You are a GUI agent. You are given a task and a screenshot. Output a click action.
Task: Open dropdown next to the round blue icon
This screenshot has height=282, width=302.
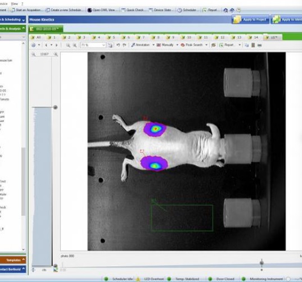coord(39,45)
